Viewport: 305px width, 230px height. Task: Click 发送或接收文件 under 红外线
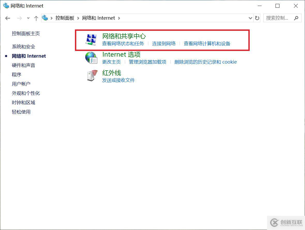[x=118, y=80]
